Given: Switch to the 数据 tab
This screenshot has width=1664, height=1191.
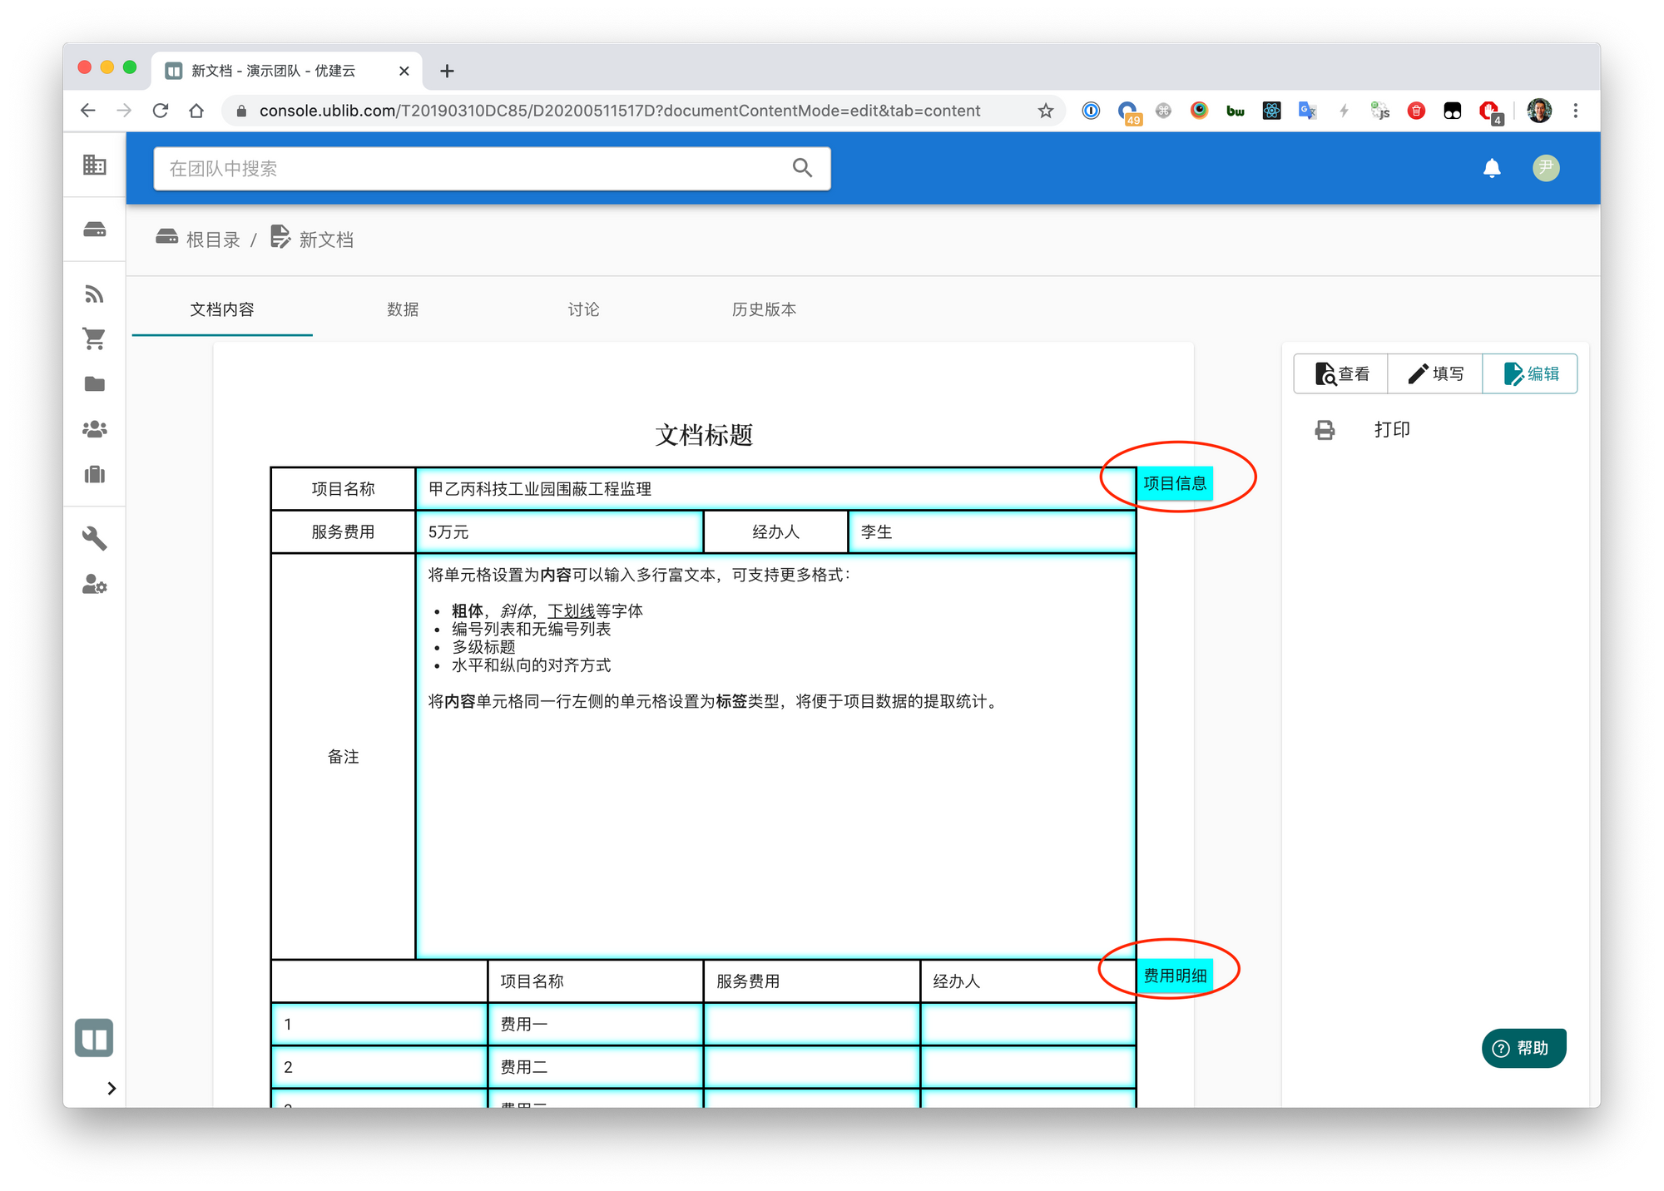Looking at the screenshot, I should (x=403, y=309).
